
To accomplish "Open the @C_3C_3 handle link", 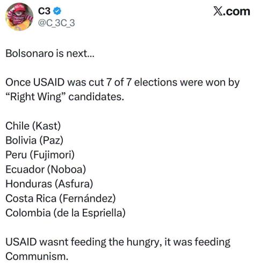I will pyautogui.click(x=56, y=23).
